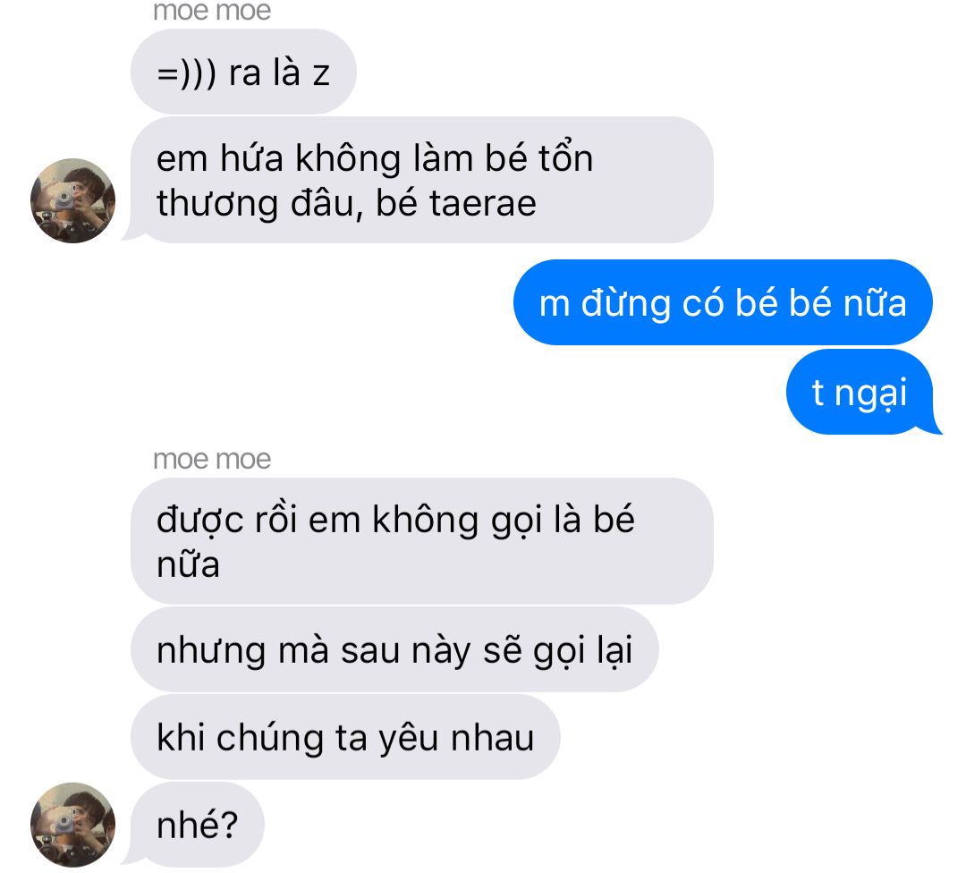This screenshot has height=873, width=966.
Task: Select the 'khi chúng ta yêu nhau' bubble
Action: [x=345, y=737]
